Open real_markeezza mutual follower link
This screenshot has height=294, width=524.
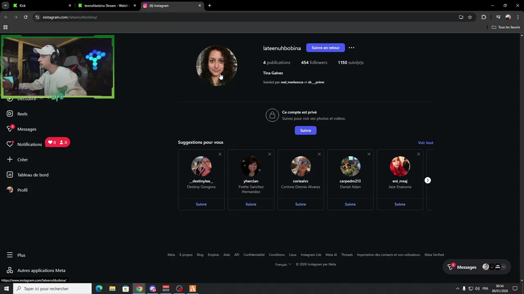point(292,82)
